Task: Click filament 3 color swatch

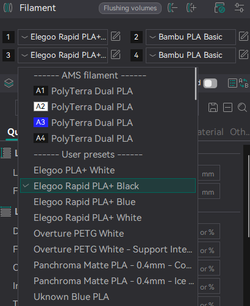Action: (x=9, y=55)
